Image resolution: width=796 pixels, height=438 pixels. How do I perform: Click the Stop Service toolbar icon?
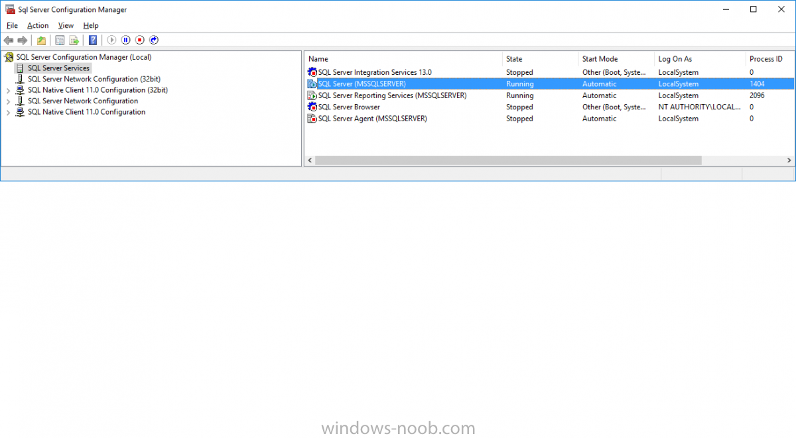(x=140, y=40)
